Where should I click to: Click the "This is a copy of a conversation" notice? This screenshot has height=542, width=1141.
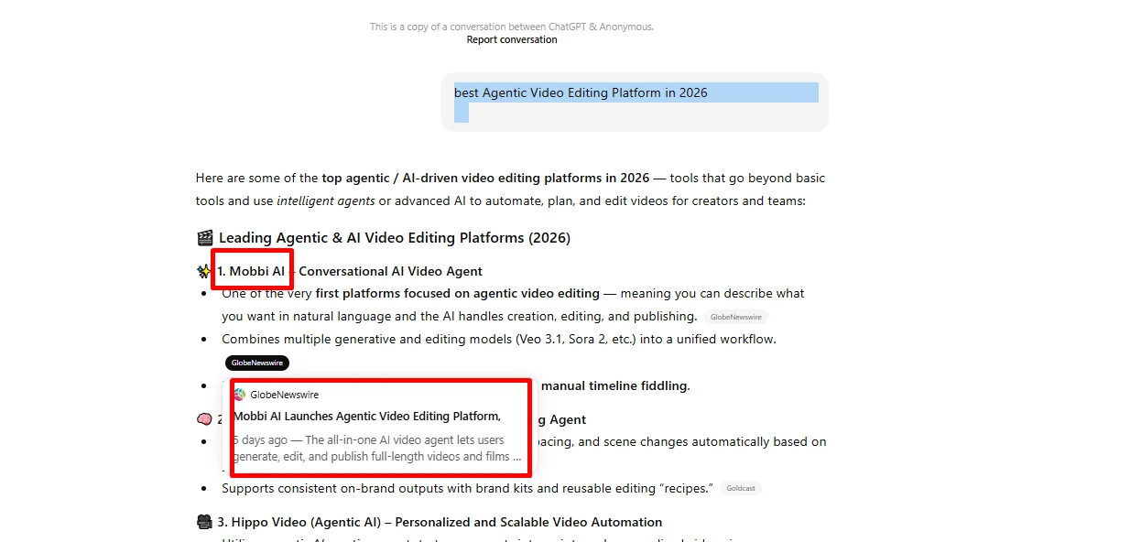pyautogui.click(x=511, y=27)
